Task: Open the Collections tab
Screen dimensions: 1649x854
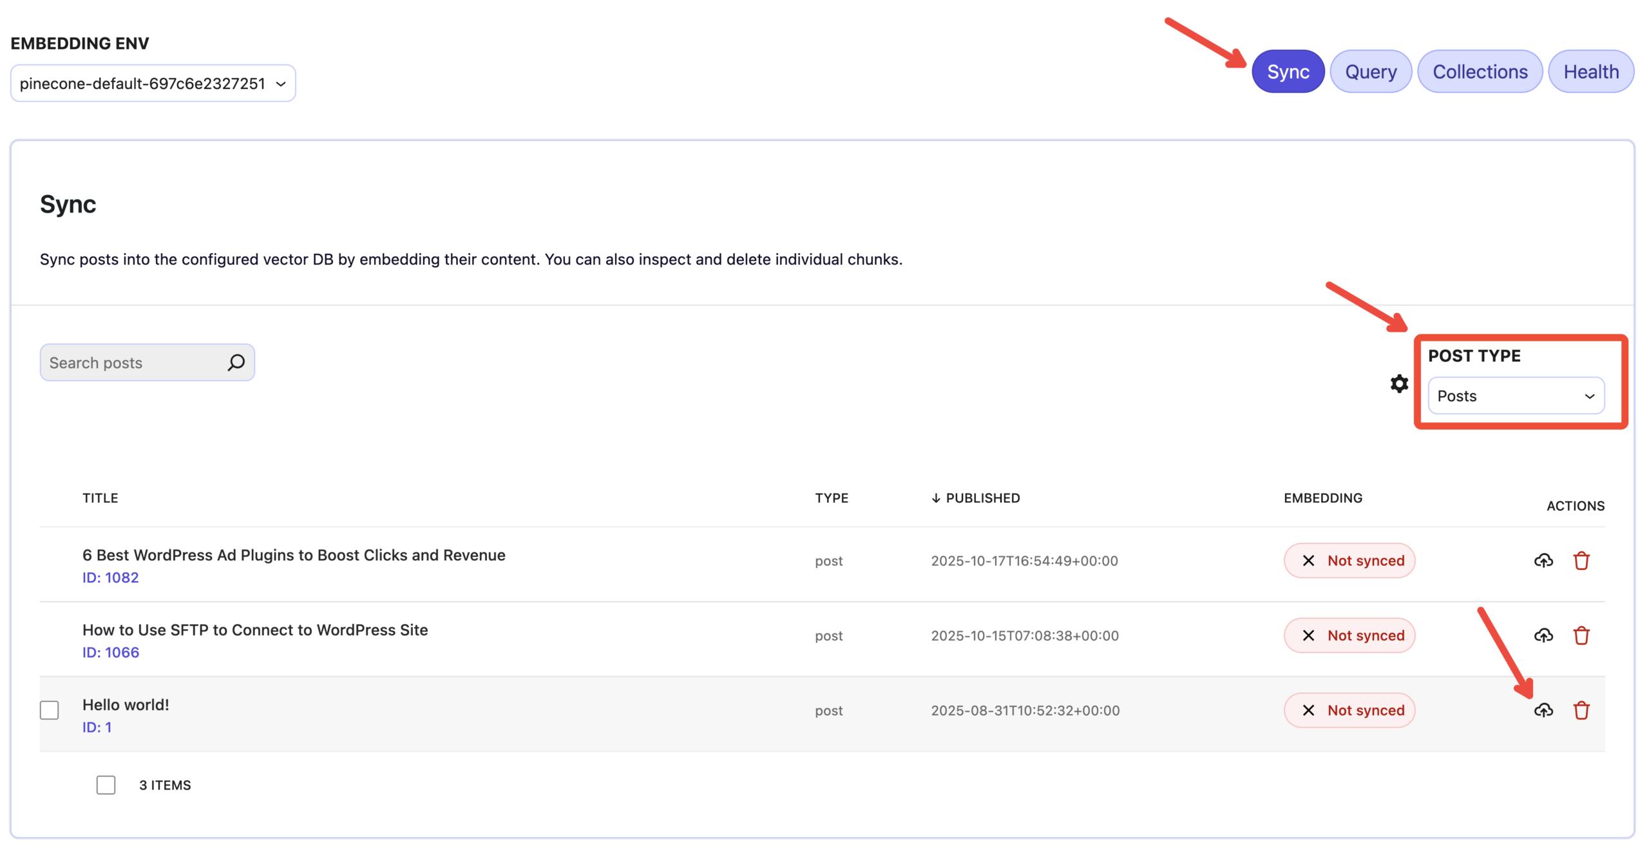Action: pos(1480,71)
